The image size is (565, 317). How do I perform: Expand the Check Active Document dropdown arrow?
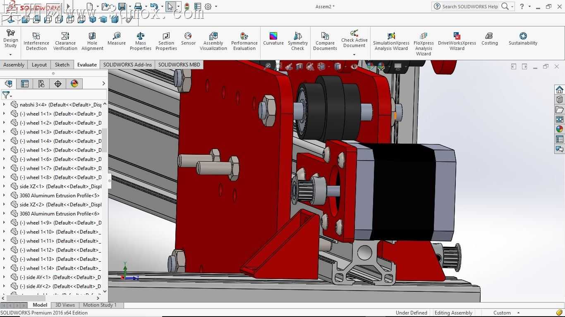(x=354, y=54)
